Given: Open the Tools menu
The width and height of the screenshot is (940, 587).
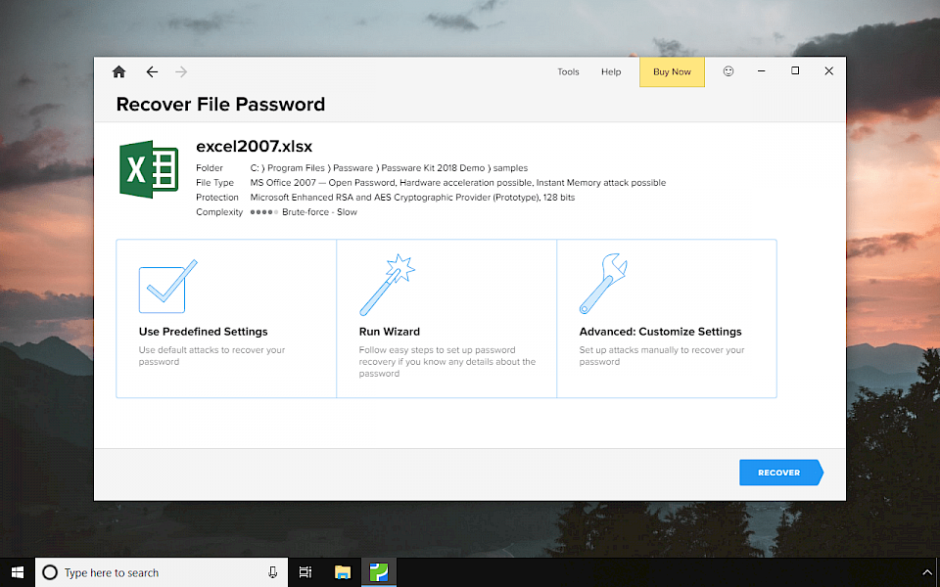Looking at the screenshot, I should 568,71.
